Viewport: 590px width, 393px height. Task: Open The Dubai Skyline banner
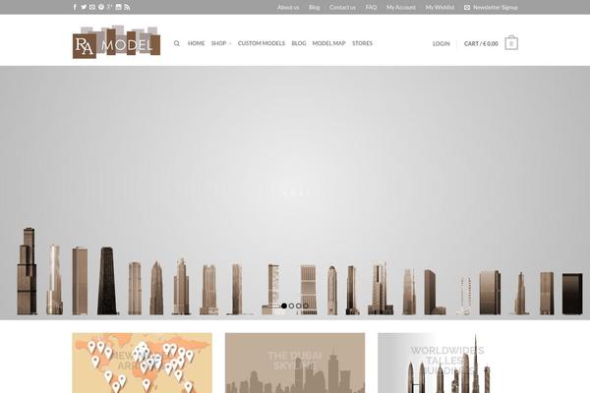[295, 363]
